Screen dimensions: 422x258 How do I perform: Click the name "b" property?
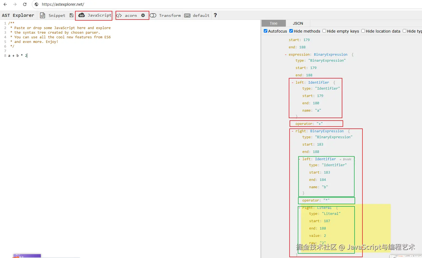(318, 187)
